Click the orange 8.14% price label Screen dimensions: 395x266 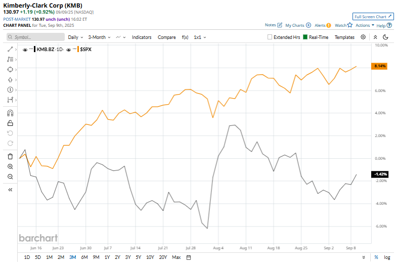[x=379, y=66]
